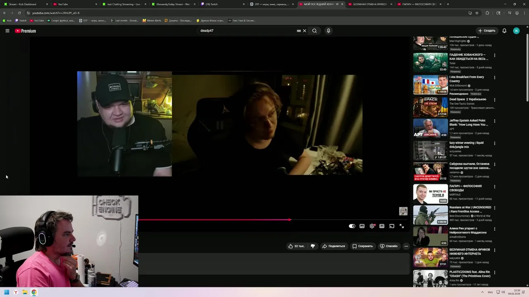Click the red video progress bar
Screen dimensions: 529x297
pyautogui.click(x=214, y=220)
